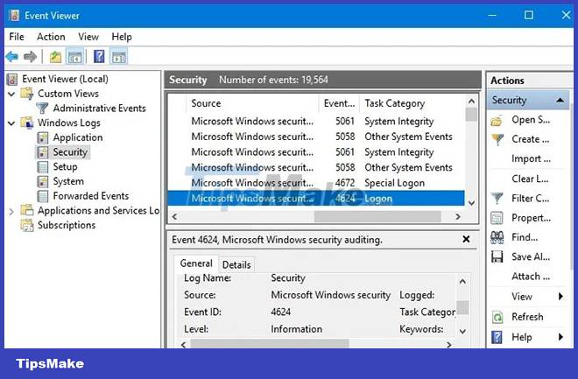Select the 4624 Logon event row

point(316,199)
